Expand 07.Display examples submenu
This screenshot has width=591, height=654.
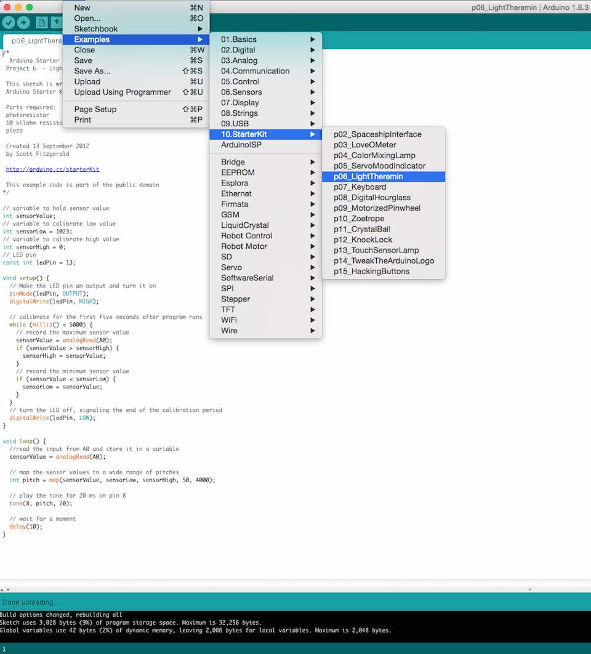pos(266,103)
